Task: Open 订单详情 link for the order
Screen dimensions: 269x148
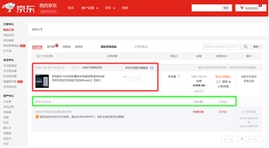Action: (x=223, y=87)
